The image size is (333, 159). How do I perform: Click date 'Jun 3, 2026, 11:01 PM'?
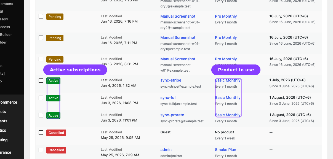[x=119, y=120]
